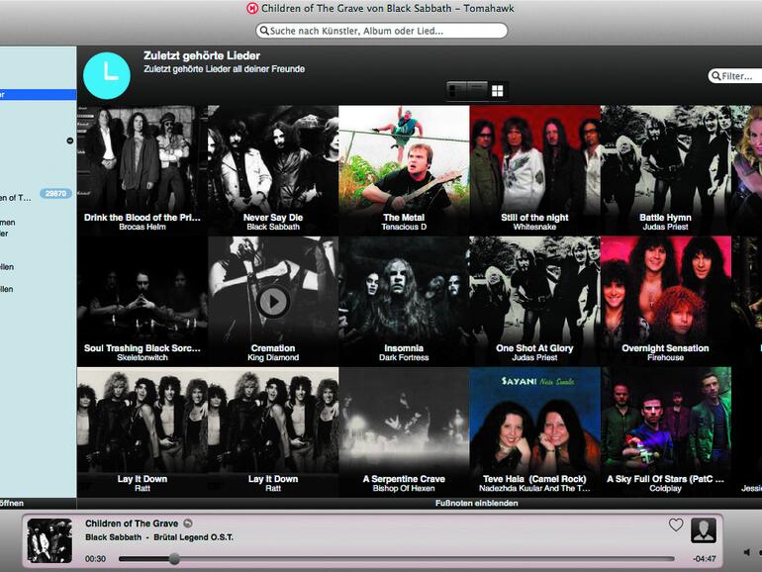This screenshot has height=572, width=762.
Task: Open A Serpentine Crave by Bishop Of Hexen
Action: coord(404,432)
